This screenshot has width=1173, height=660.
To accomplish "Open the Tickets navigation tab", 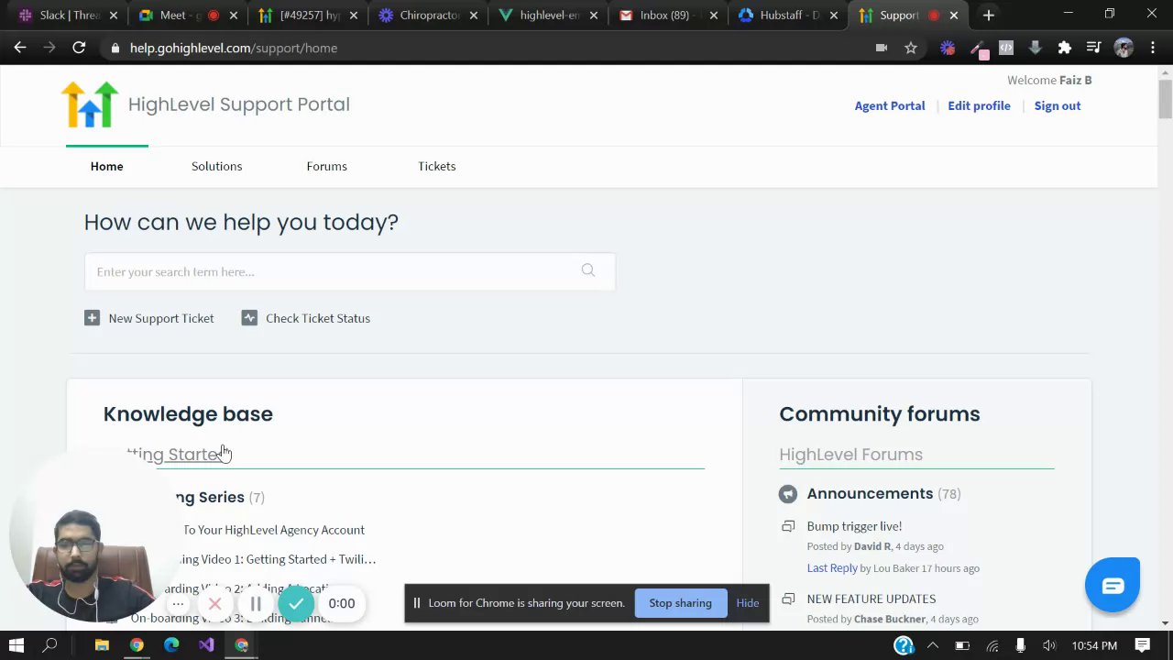I will pos(436,166).
